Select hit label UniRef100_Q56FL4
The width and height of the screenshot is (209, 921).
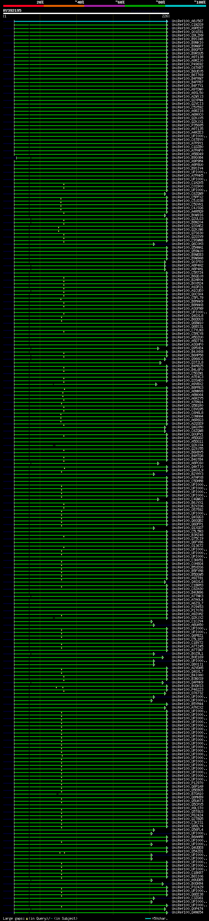tap(187, 830)
